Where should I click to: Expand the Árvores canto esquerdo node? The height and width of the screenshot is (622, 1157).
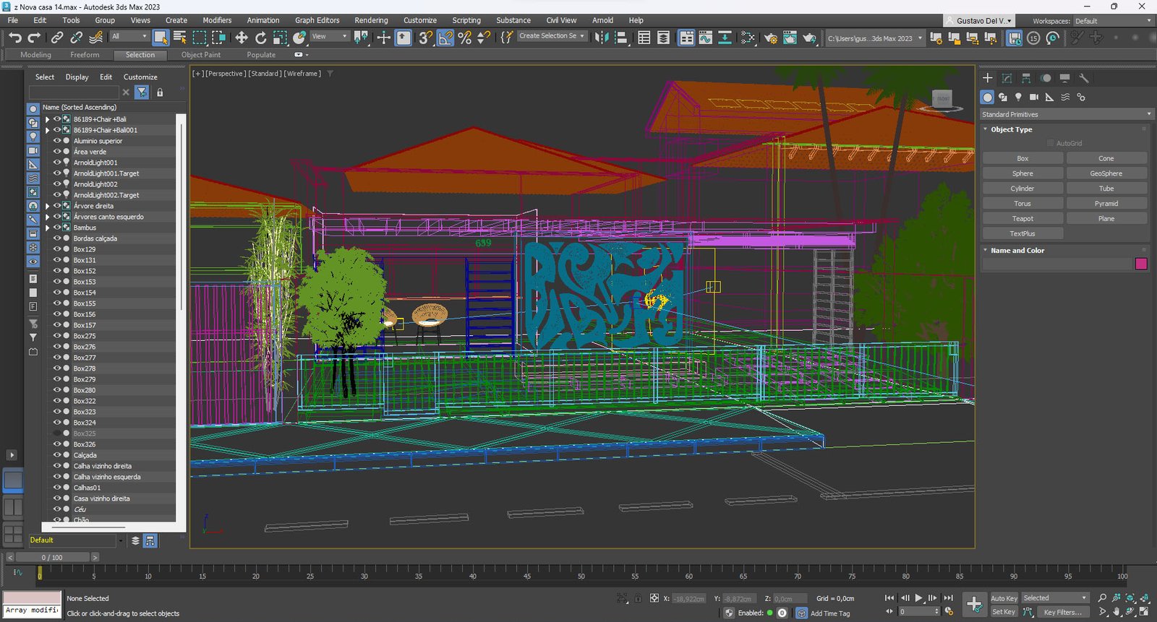48,217
